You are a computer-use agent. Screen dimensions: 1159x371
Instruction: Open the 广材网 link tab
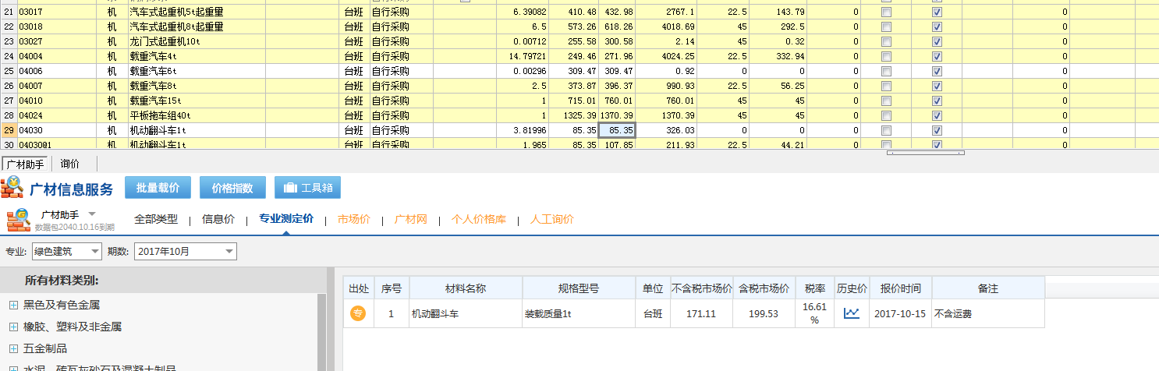point(411,219)
